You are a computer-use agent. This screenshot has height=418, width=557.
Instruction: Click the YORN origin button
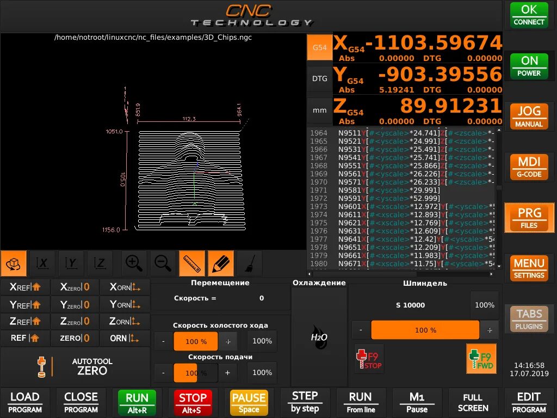click(125, 305)
